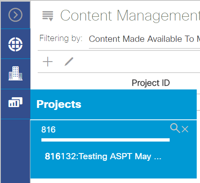Click empty sidebar area below reports icon

16,151
